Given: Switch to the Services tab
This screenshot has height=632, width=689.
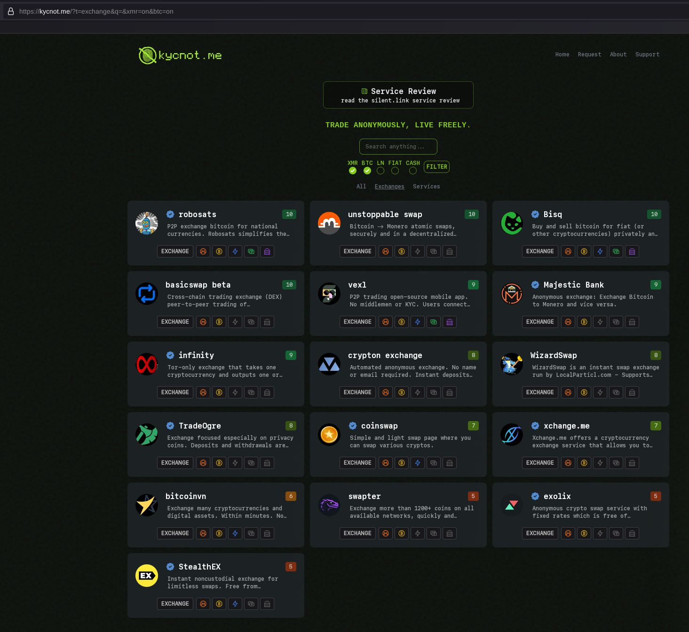Looking at the screenshot, I should coord(427,187).
